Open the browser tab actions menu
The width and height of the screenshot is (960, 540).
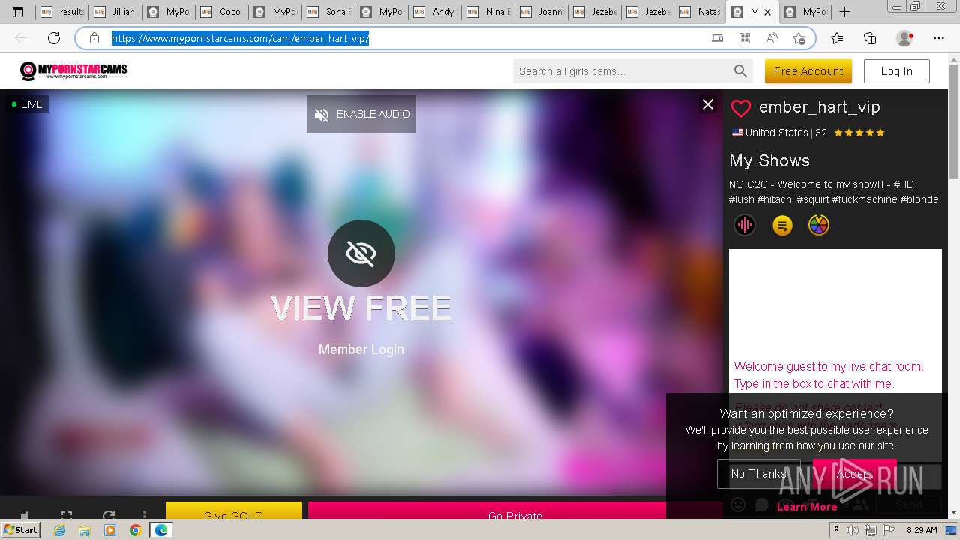[x=18, y=12]
